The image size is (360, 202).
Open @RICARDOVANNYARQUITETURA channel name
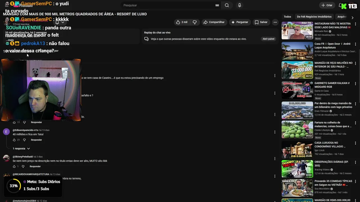coord(31,174)
